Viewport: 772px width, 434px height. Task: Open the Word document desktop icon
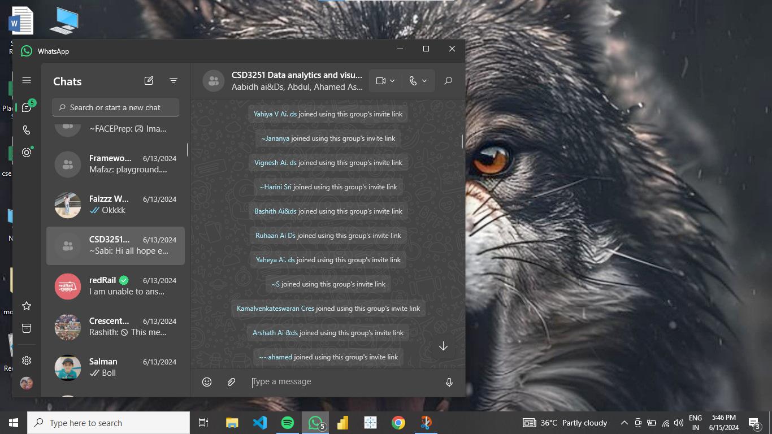[x=21, y=21]
